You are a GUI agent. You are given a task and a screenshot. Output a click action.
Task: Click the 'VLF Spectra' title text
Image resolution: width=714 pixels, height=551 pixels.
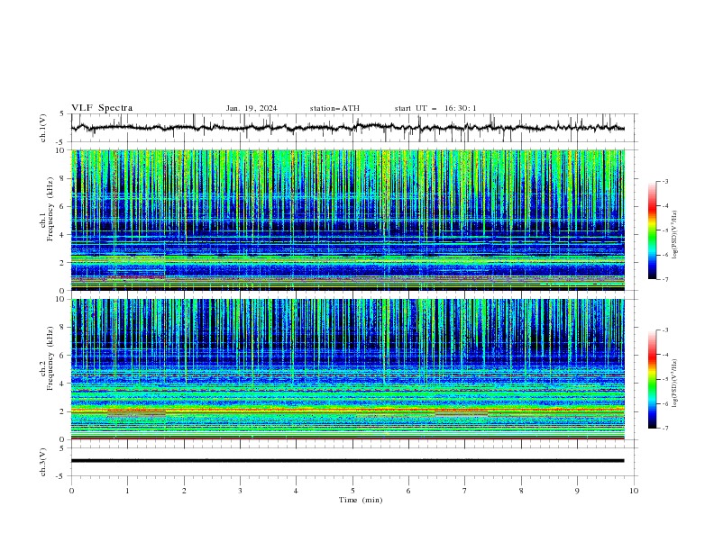[x=102, y=108]
